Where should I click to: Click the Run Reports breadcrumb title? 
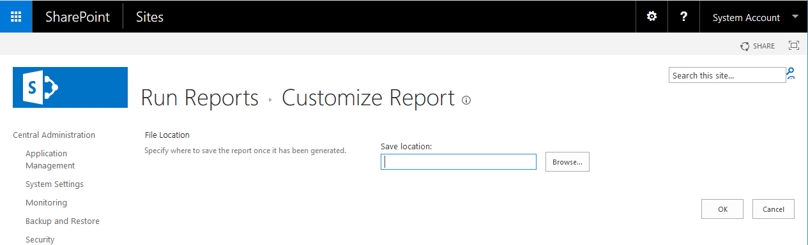199,98
